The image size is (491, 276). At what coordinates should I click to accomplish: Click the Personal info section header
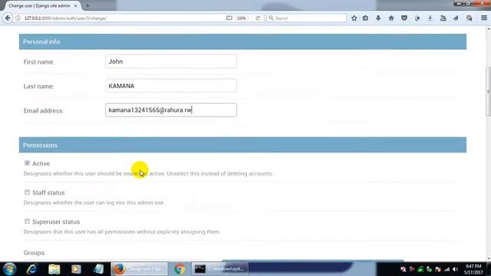(242, 41)
